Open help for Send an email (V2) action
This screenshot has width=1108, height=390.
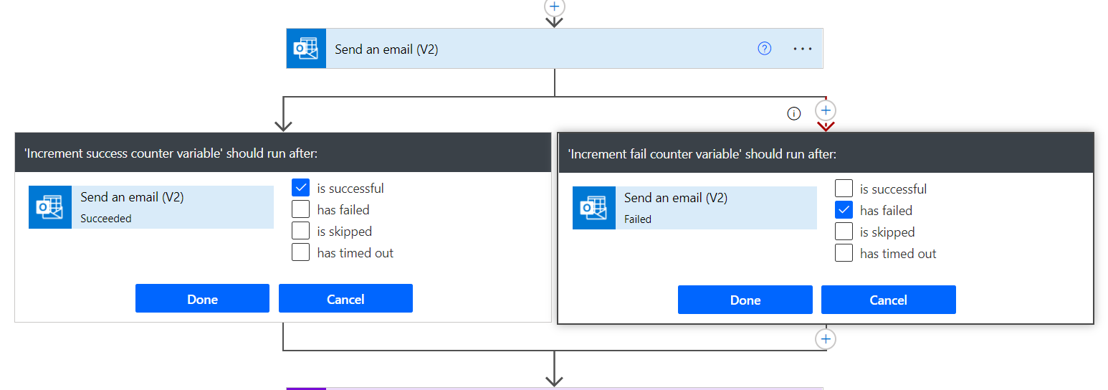(x=764, y=49)
